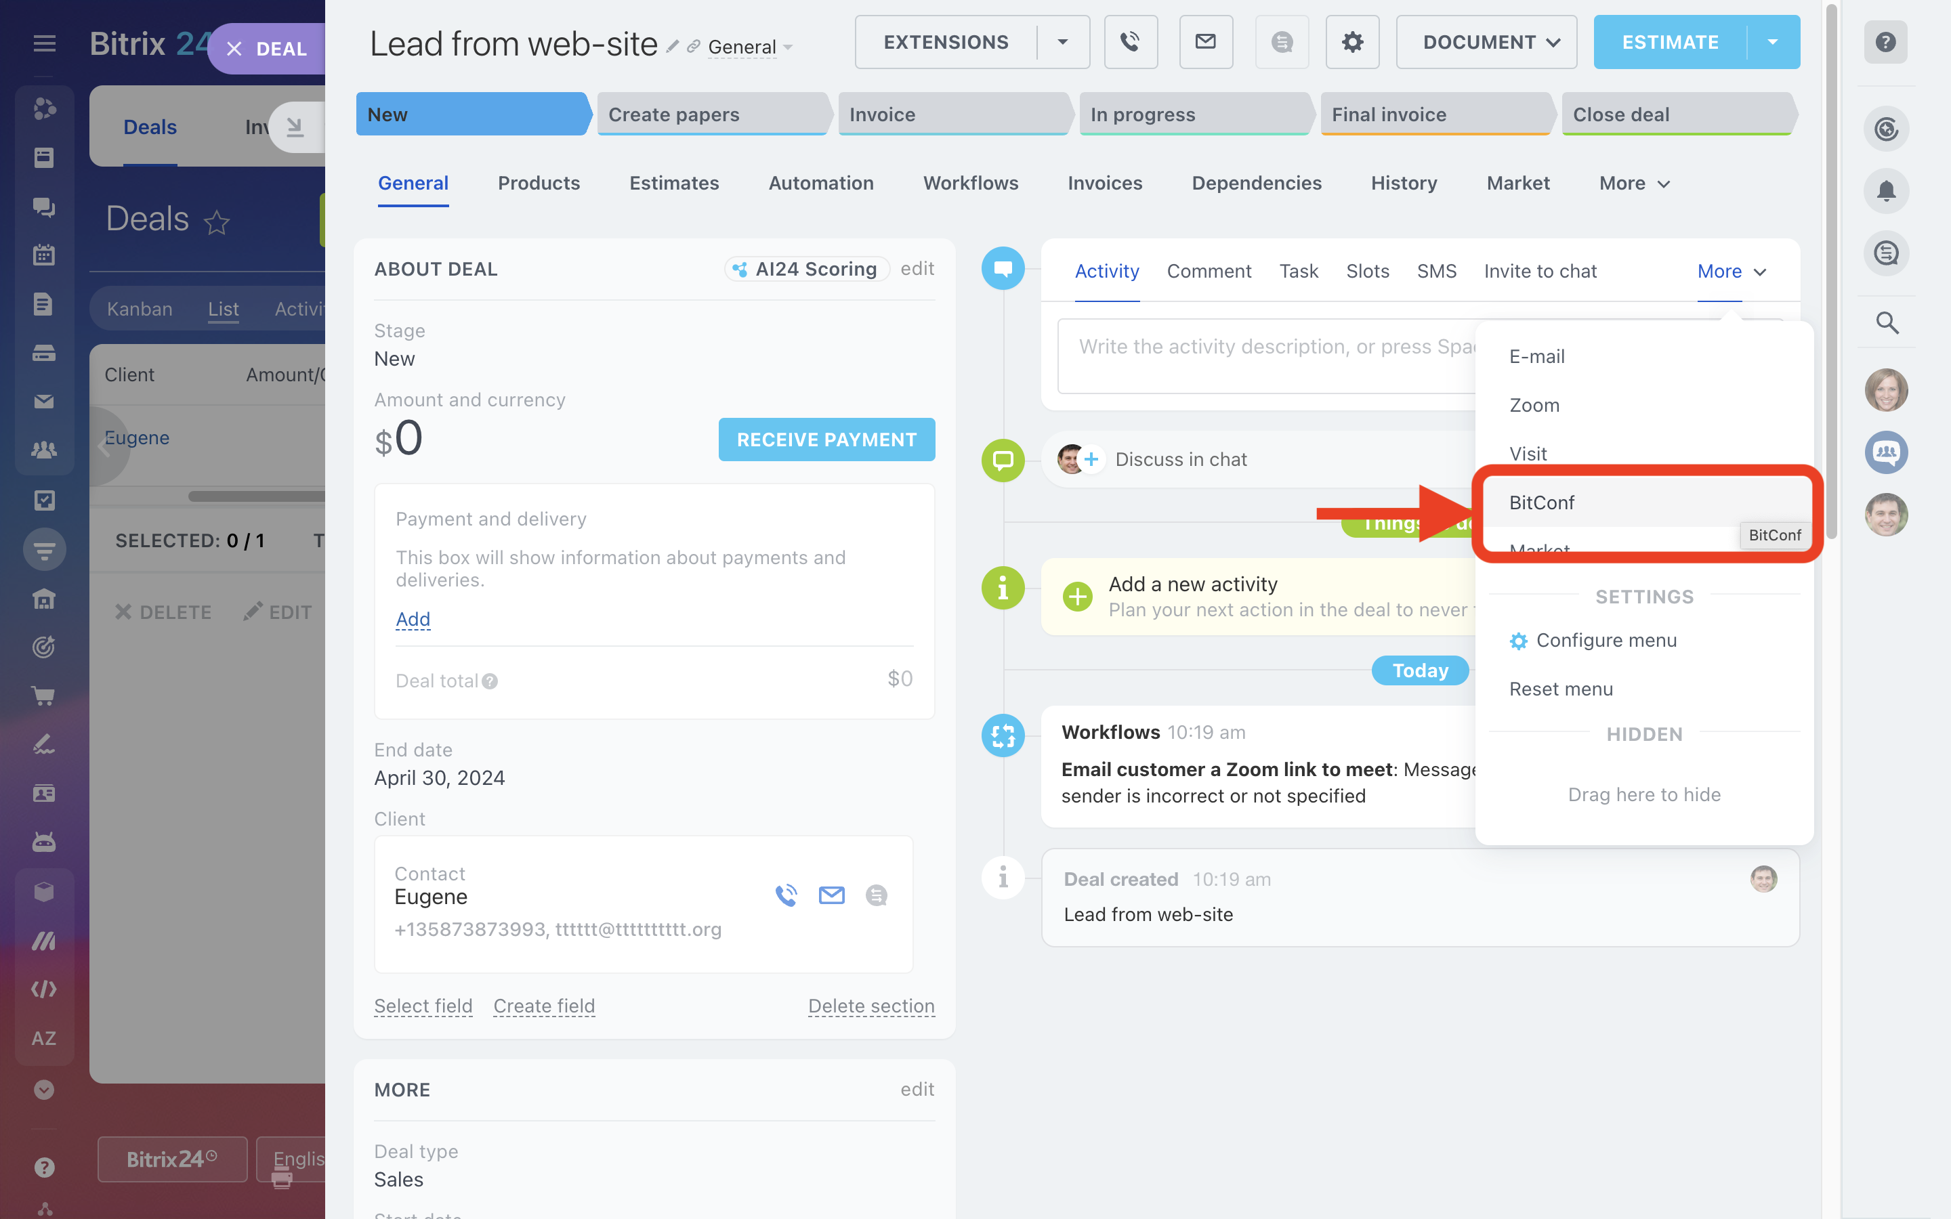Click the pencil icon to rename the deal
The height and width of the screenshot is (1219, 1951).
pyautogui.click(x=673, y=47)
